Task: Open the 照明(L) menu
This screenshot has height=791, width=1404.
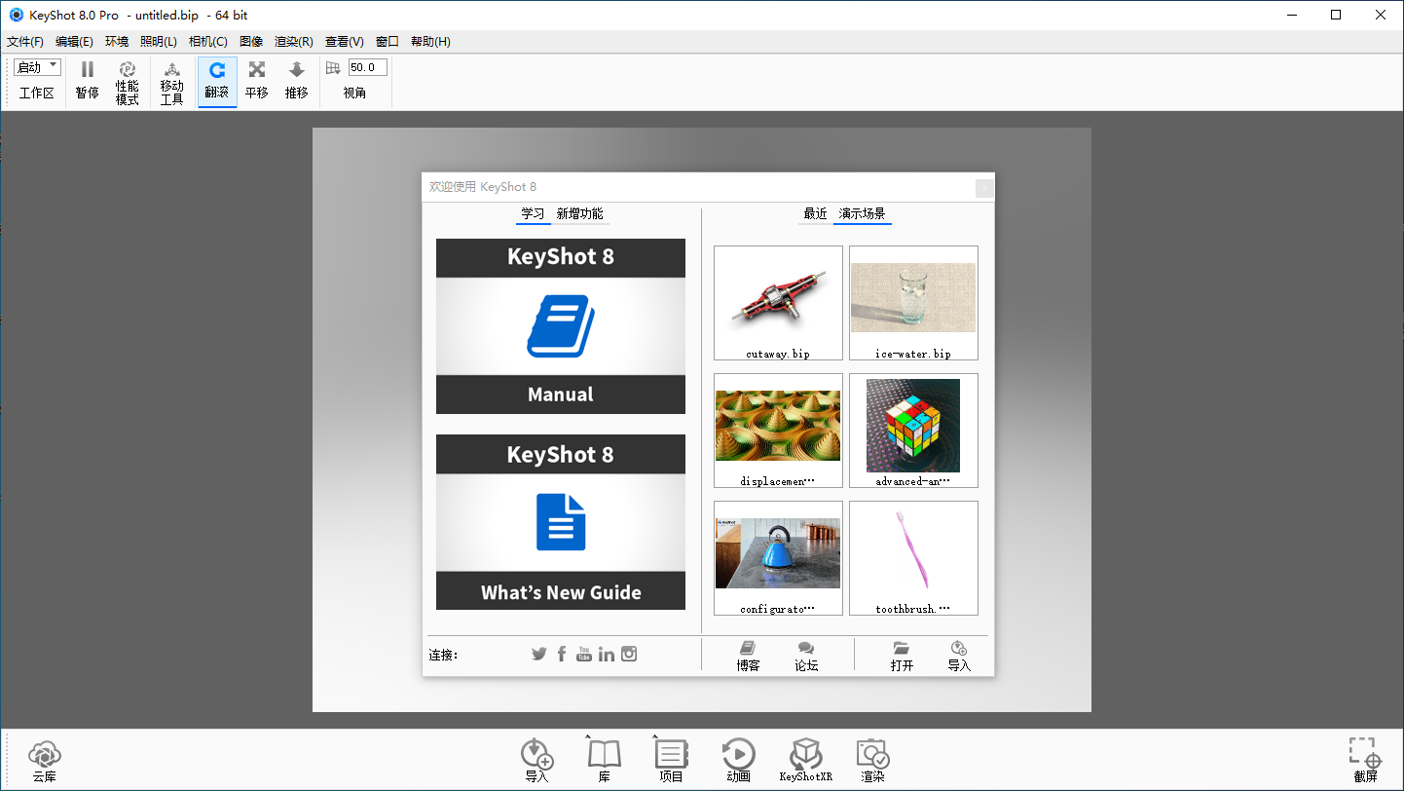Action: click(x=159, y=41)
